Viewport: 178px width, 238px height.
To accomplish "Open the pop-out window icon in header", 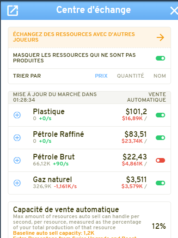I will pos(12,11).
